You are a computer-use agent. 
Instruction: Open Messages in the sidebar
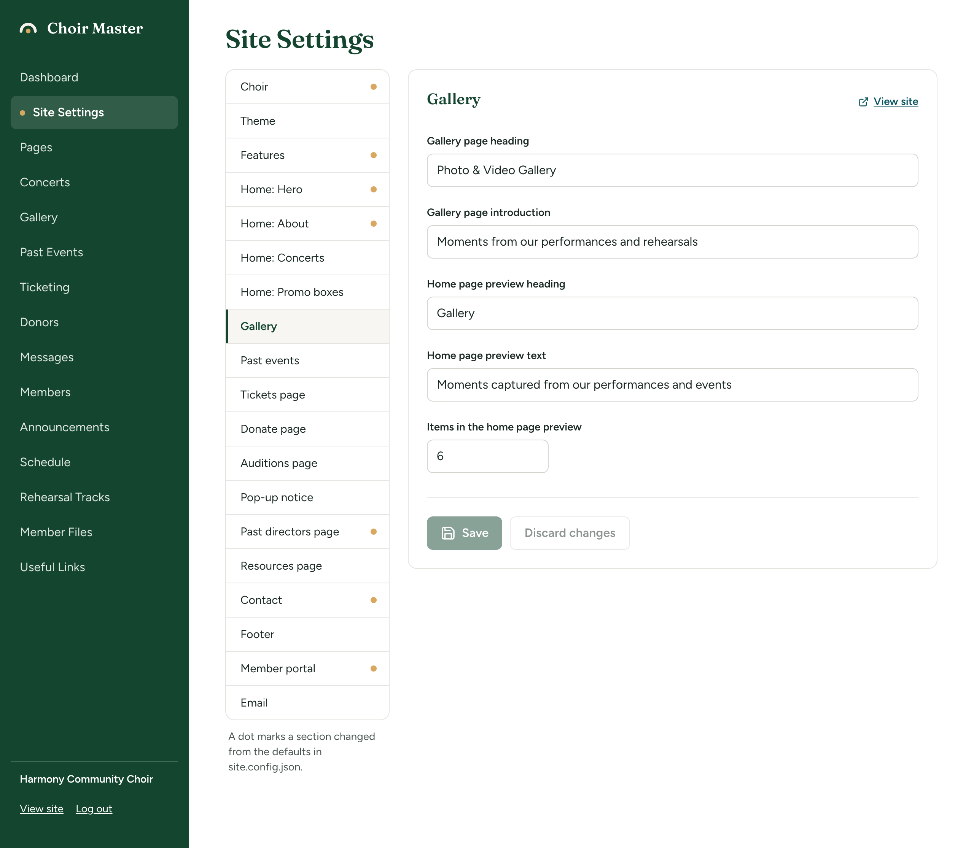click(x=94, y=358)
